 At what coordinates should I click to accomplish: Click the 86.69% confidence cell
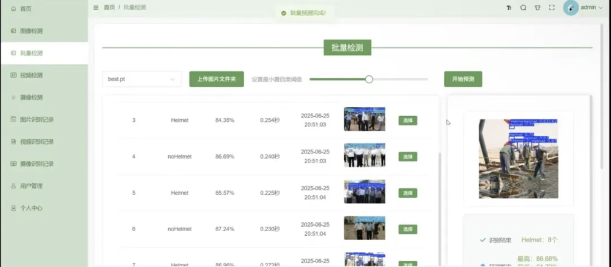coord(225,157)
